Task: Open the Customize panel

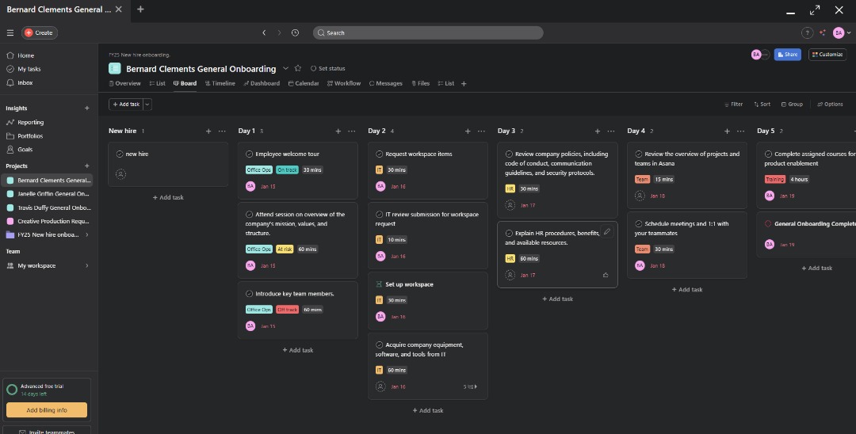Action: tap(827, 55)
